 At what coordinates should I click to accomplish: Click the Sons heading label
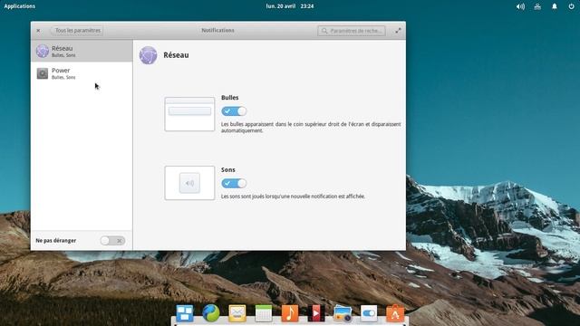pyautogui.click(x=227, y=169)
